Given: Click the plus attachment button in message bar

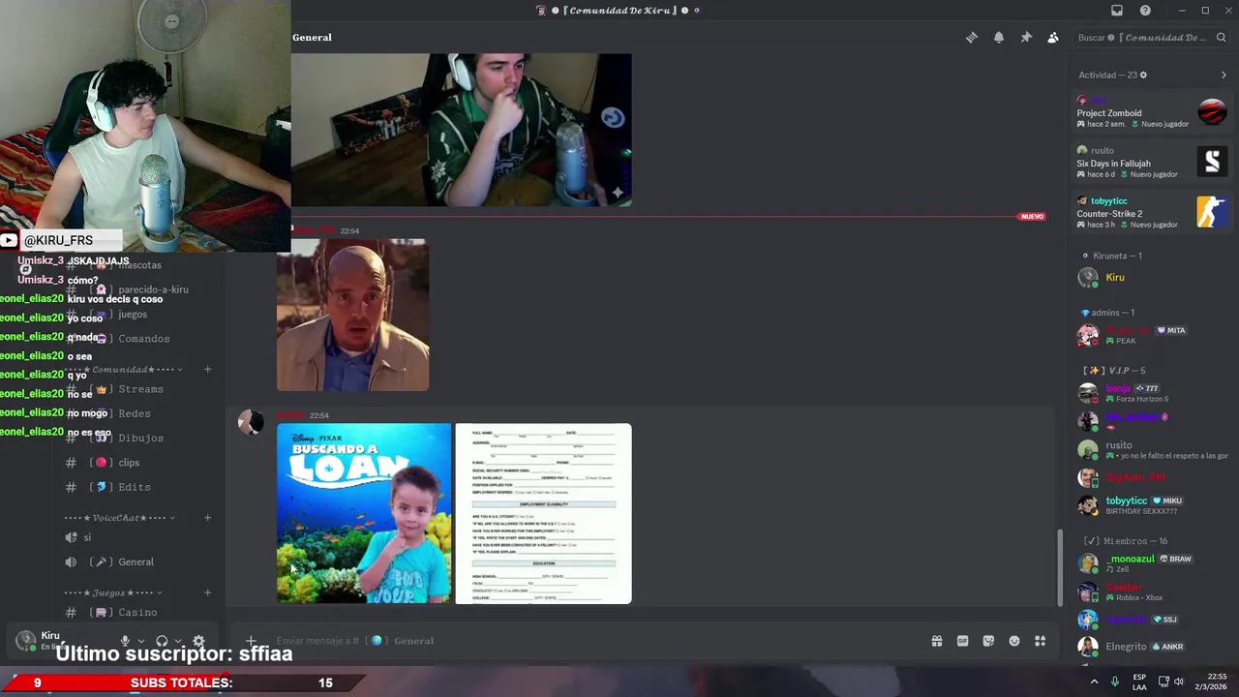Looking at the screenshot, I should (x=251, y=641).
